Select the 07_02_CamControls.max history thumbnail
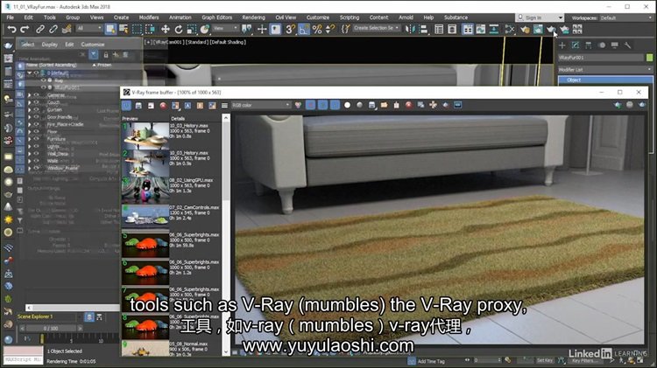This screenshot has width=657, height=368. (145, 217)
